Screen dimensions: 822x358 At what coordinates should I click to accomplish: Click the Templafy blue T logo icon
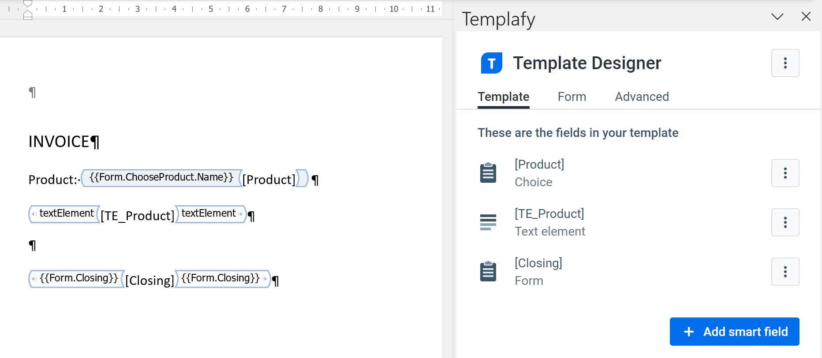pyautogui.click(x=491, y=63)
